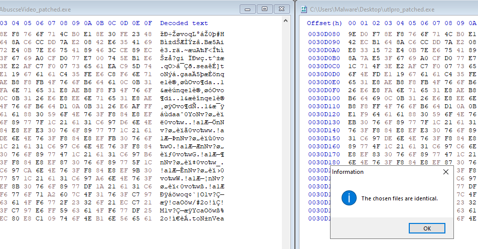Click the file icon beside the utlpro_patched.exe title

point(304,10)
